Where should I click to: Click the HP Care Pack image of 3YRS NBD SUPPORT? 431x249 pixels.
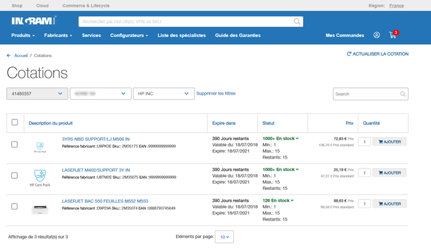click(40, 147)
